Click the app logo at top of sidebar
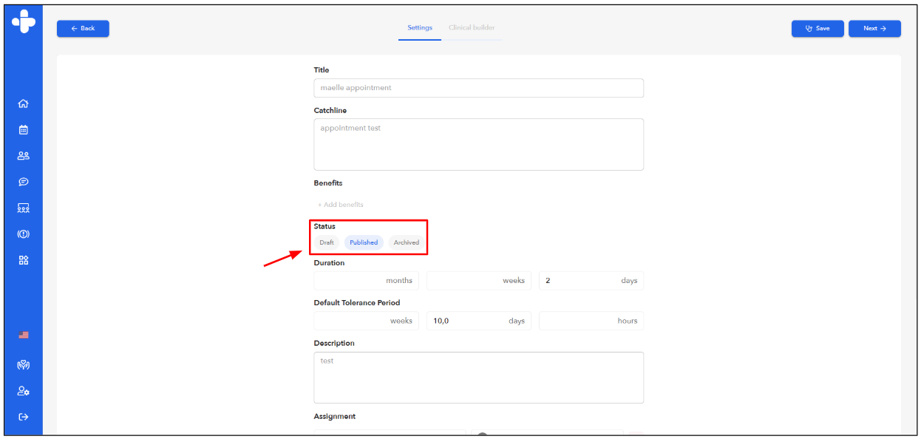 point(23,21)
